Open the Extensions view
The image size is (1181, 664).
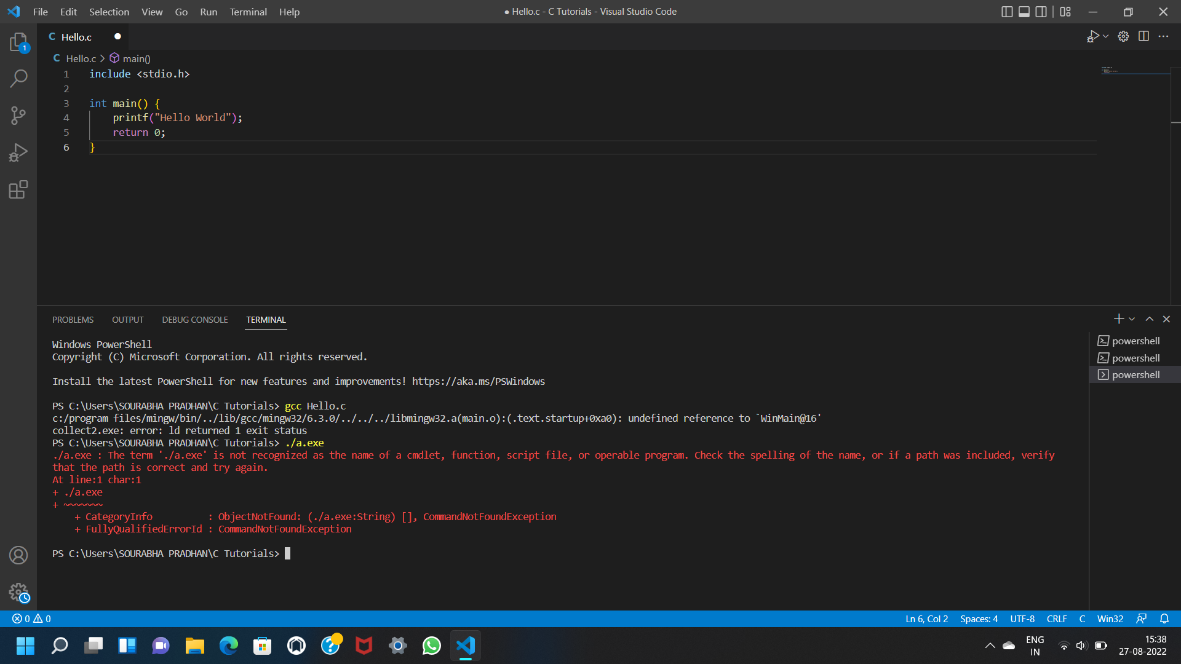coord(18,189)
